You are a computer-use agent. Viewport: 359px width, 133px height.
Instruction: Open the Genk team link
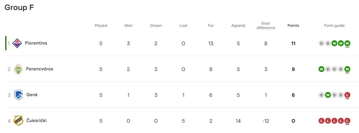[x=32, y=95]
